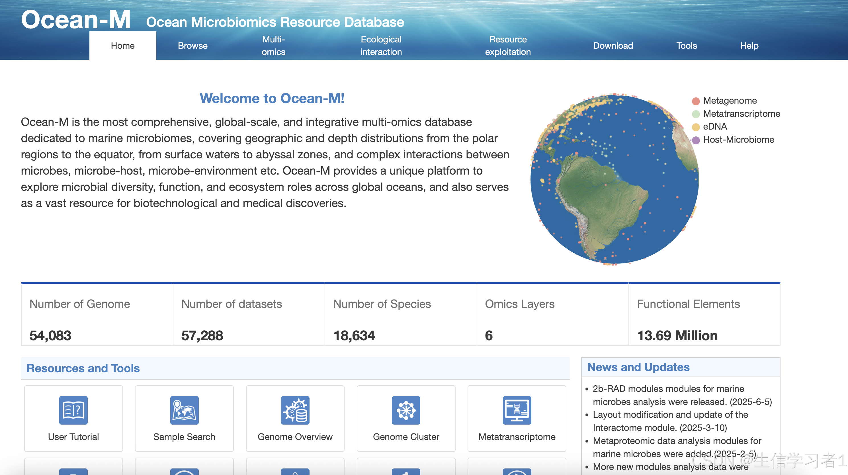Image resolution: width=848 pixels, height=475 pixels.
Task: Expand the Resource exploitation menu
Action: 508,46
